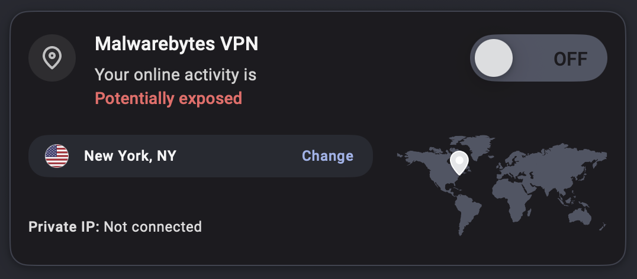637x279 pixels.
Task: Click the round knob of the VPN switch
Action: (494, 58)
